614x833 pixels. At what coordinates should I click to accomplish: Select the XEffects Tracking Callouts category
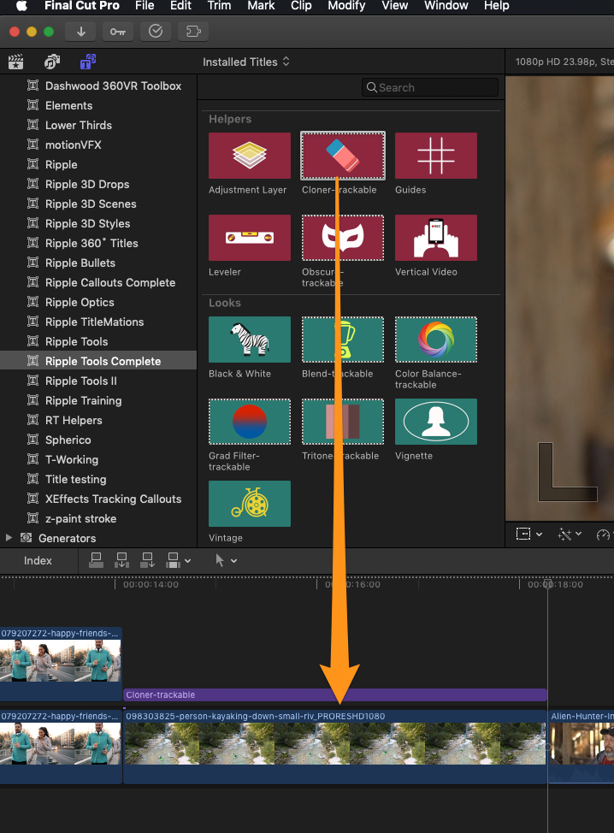point(113,499)
